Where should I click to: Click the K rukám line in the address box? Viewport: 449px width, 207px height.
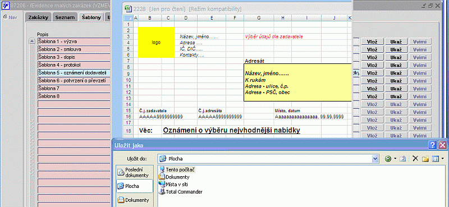point(255,80)
